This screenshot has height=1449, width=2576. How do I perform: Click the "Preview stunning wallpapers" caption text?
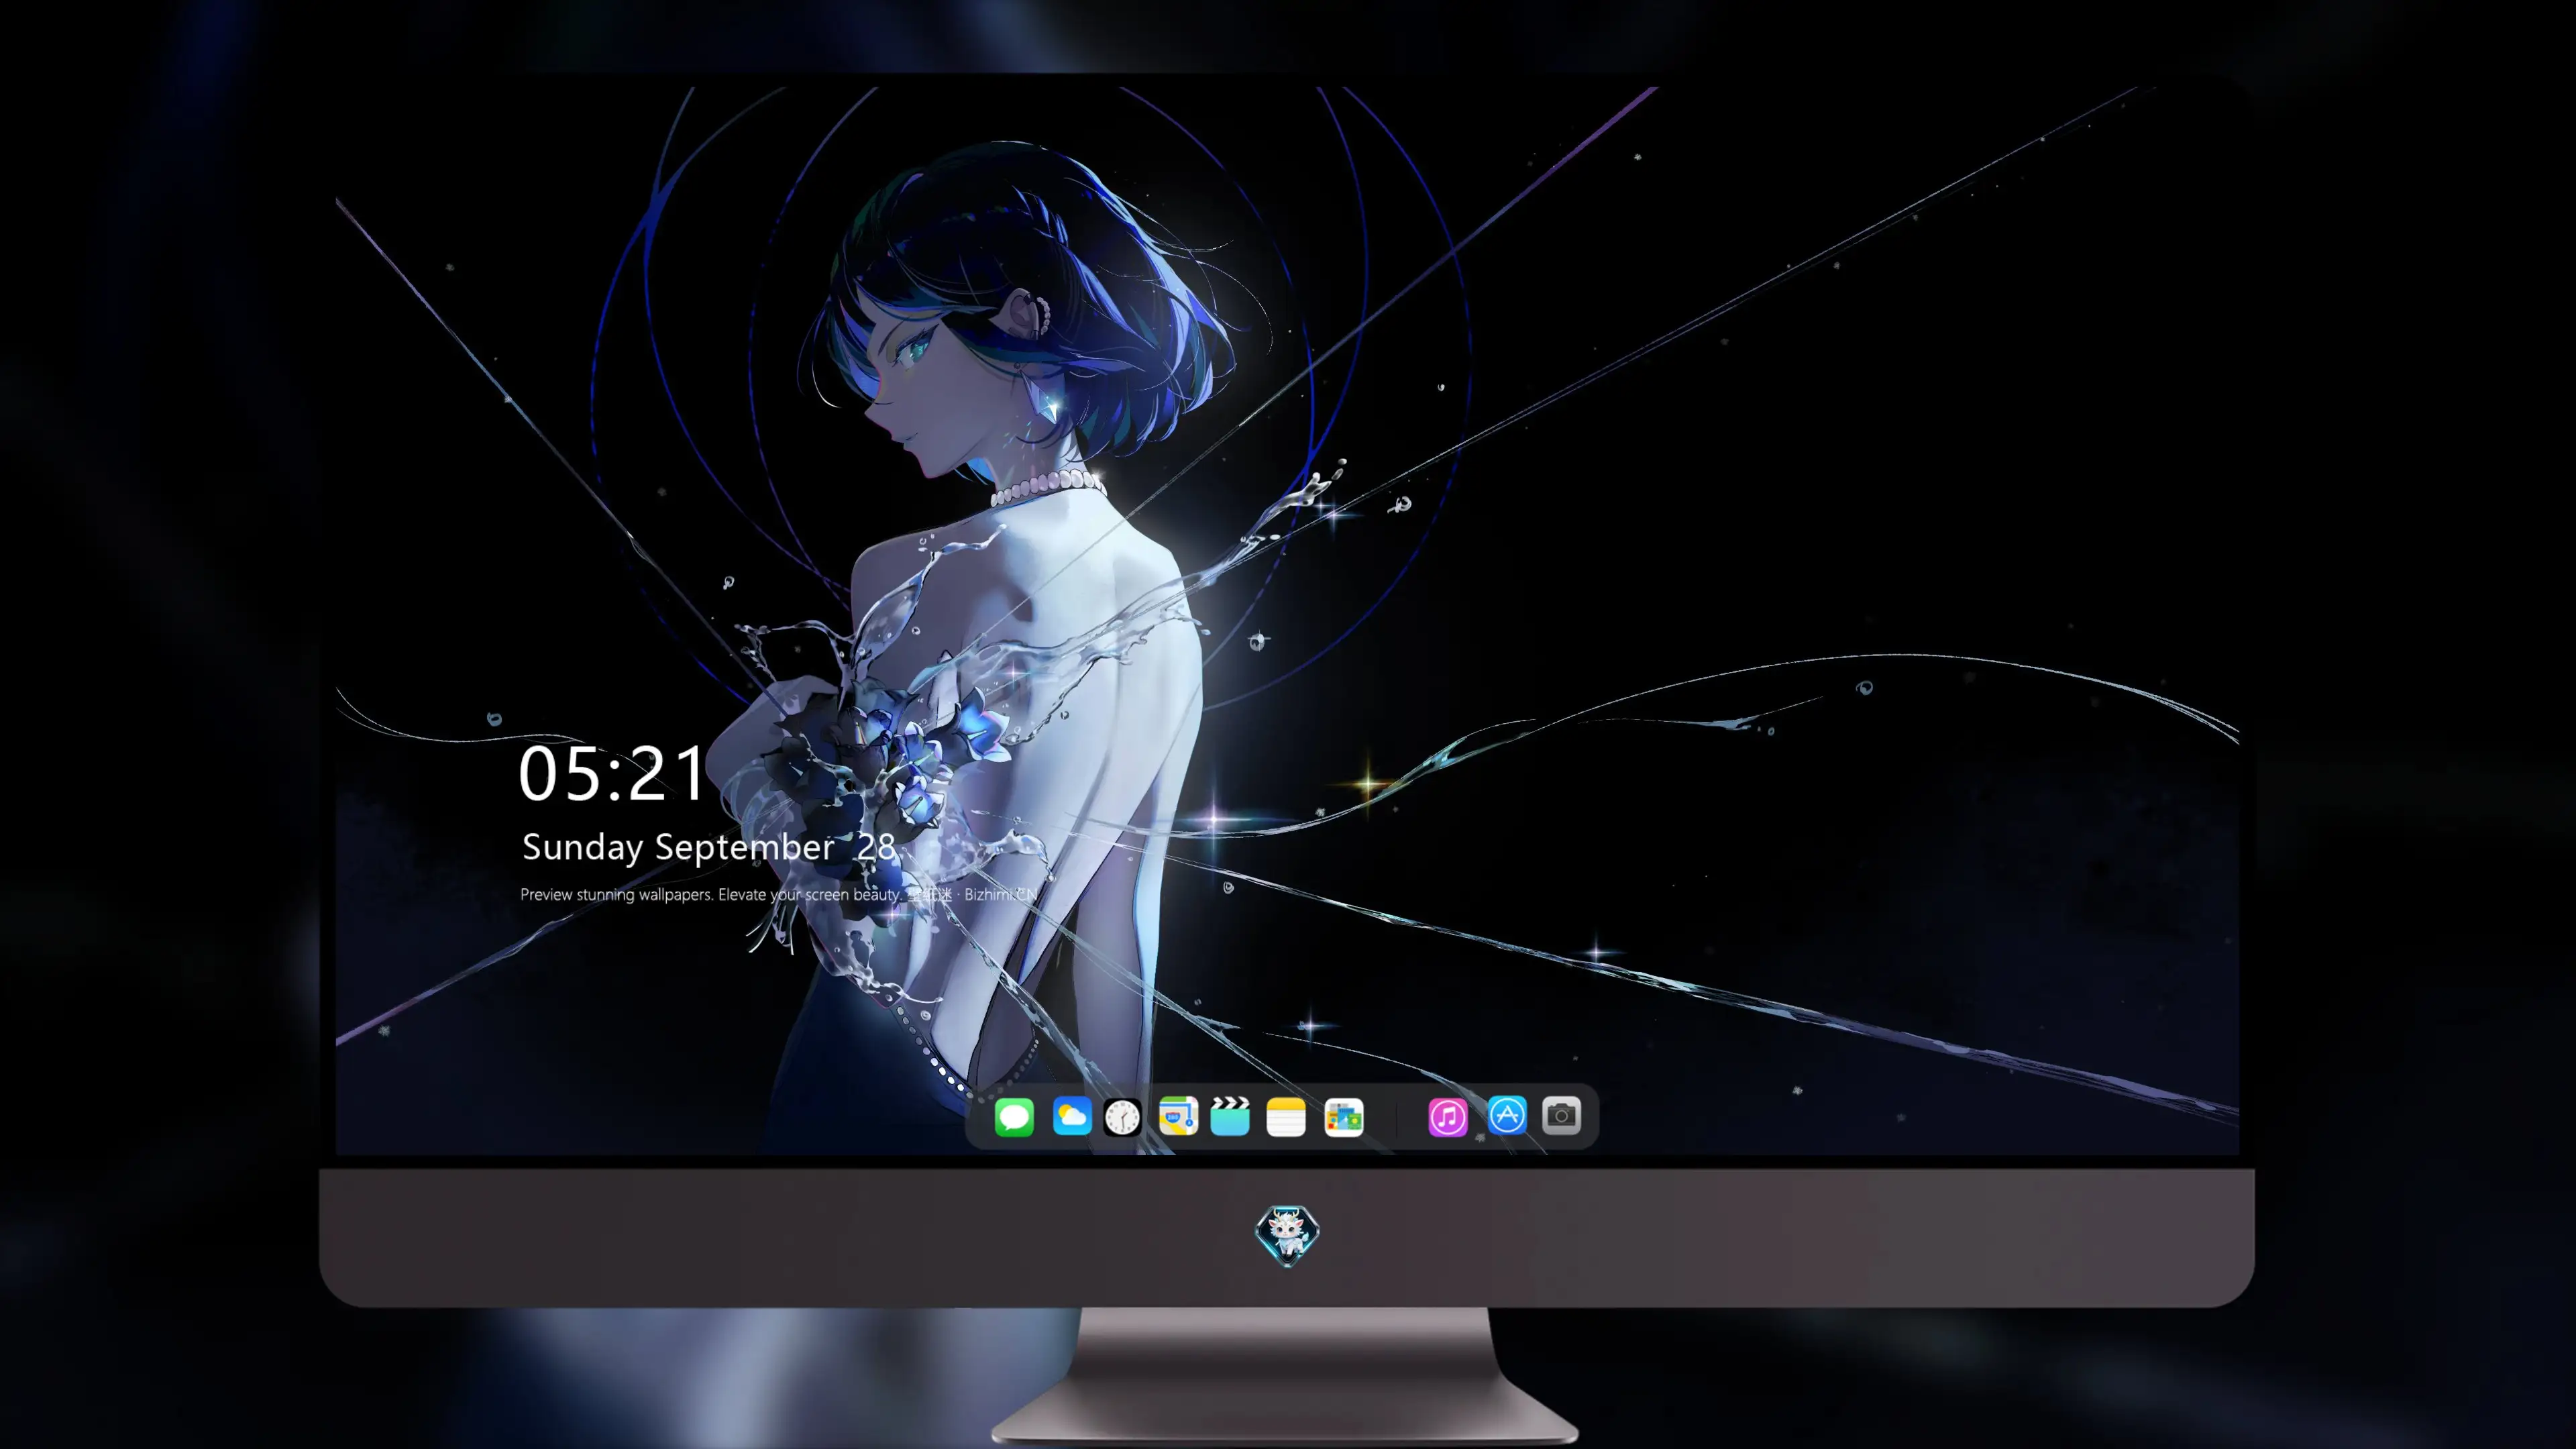tap(778, 894)
